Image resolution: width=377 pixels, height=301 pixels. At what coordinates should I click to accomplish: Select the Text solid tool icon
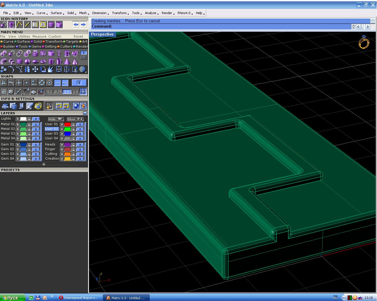click(x=59, y=53)
